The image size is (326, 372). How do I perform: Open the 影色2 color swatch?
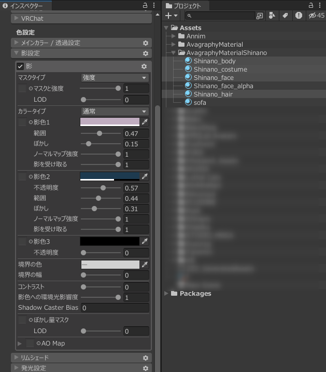110,176
